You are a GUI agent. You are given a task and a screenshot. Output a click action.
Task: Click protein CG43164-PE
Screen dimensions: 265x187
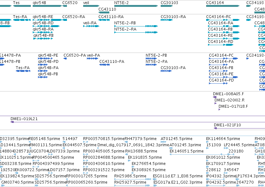[x=223, y=77]
